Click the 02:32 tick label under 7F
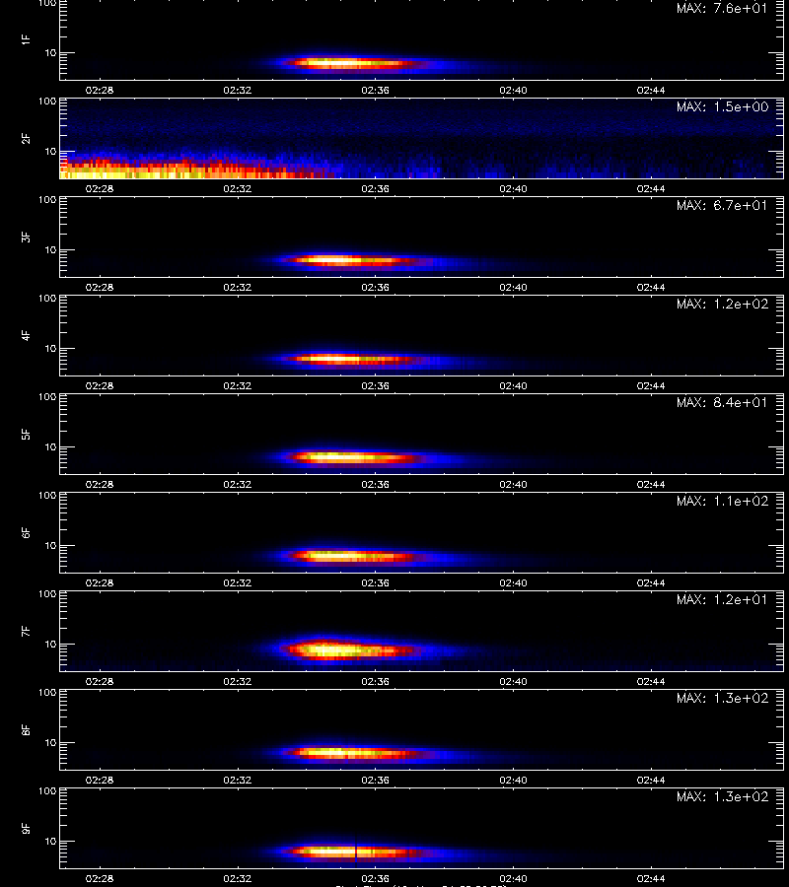789x887 pixels. [237, 682]
